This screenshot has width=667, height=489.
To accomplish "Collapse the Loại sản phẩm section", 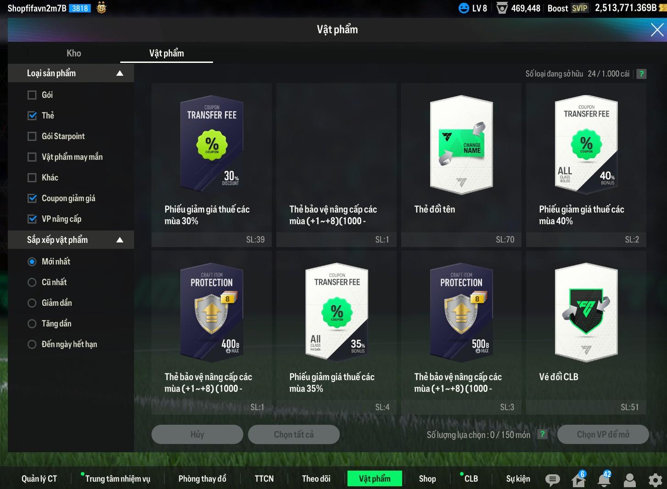I will (120, 73).
